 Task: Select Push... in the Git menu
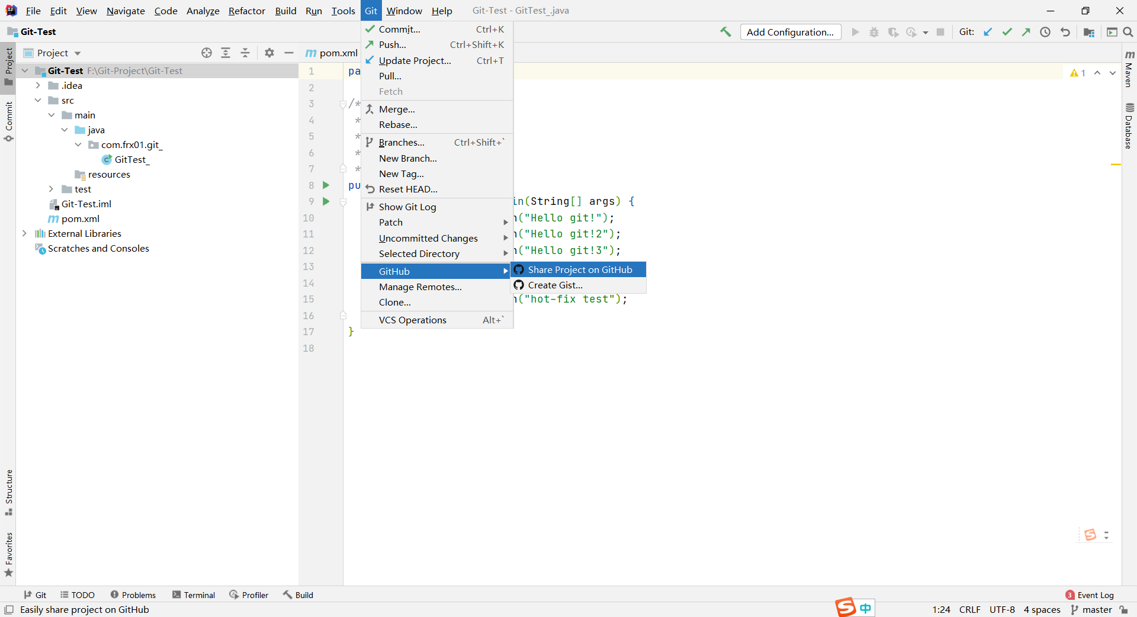(437, 44)
